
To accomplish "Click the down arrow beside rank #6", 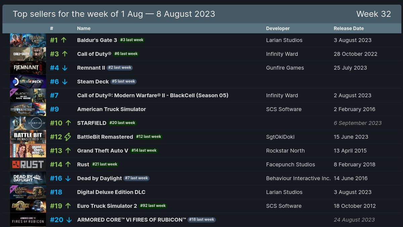I will (x=65, y=81).
